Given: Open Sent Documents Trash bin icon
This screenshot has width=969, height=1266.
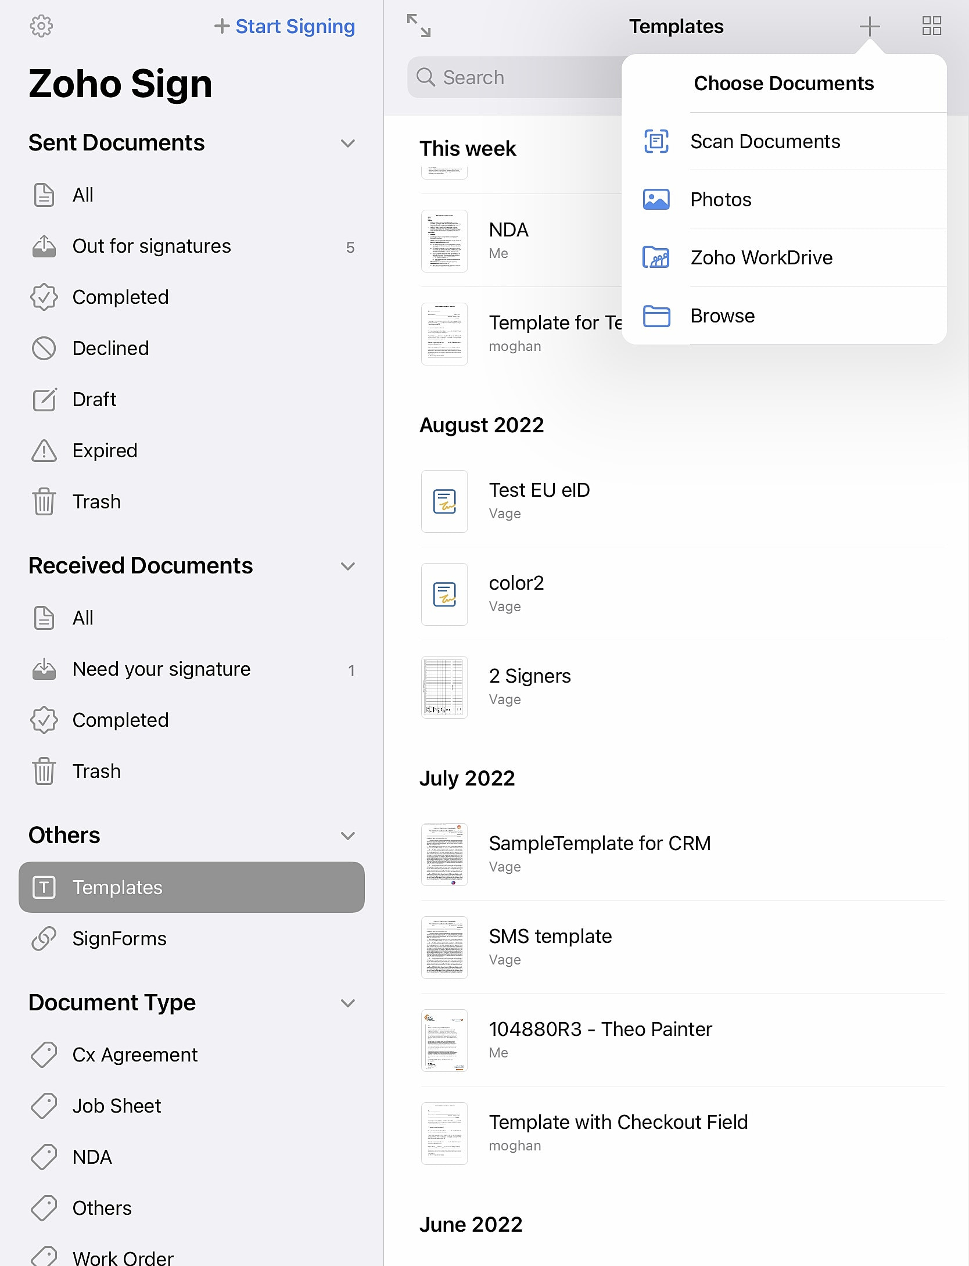Looking at the screenshot, I should click(44, 501).
